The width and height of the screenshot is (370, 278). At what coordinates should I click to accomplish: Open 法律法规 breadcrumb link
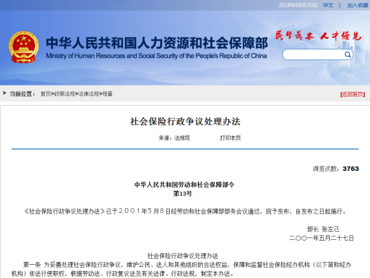point(88,94)
